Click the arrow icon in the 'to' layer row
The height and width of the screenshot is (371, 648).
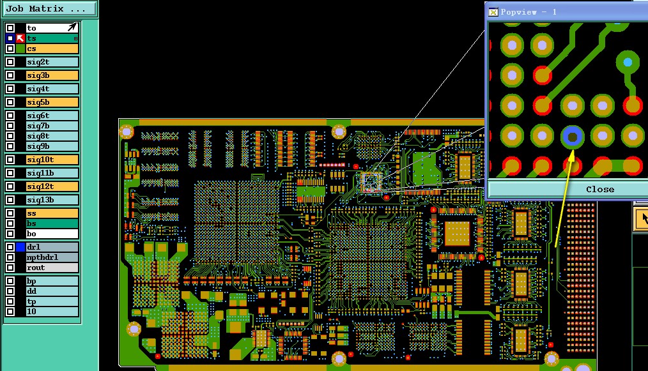pos(72,27)
